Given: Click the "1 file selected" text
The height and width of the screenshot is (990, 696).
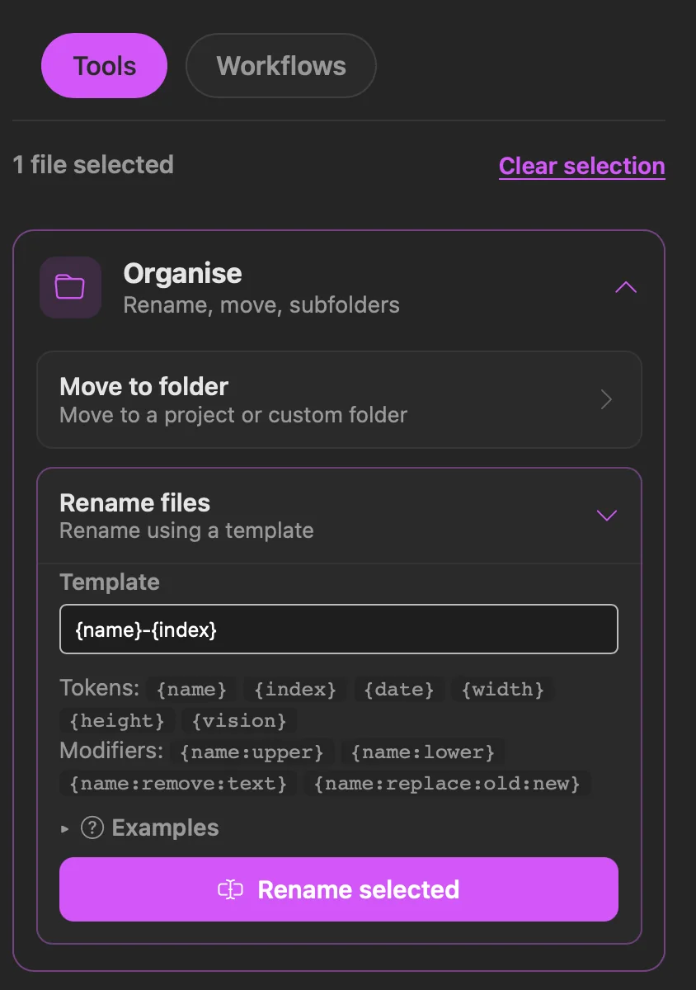Looking at the screenshot, I should tap(93, 165).
